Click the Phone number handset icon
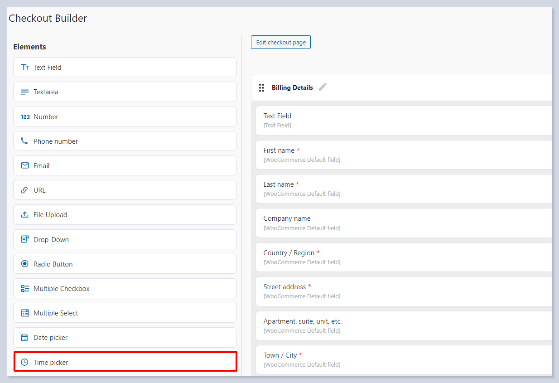 (24, 141)
